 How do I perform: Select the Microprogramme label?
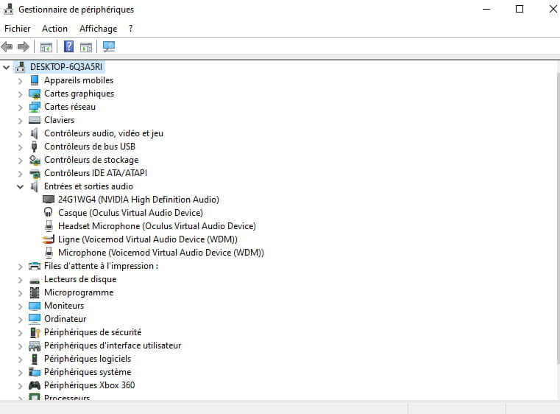79,292
